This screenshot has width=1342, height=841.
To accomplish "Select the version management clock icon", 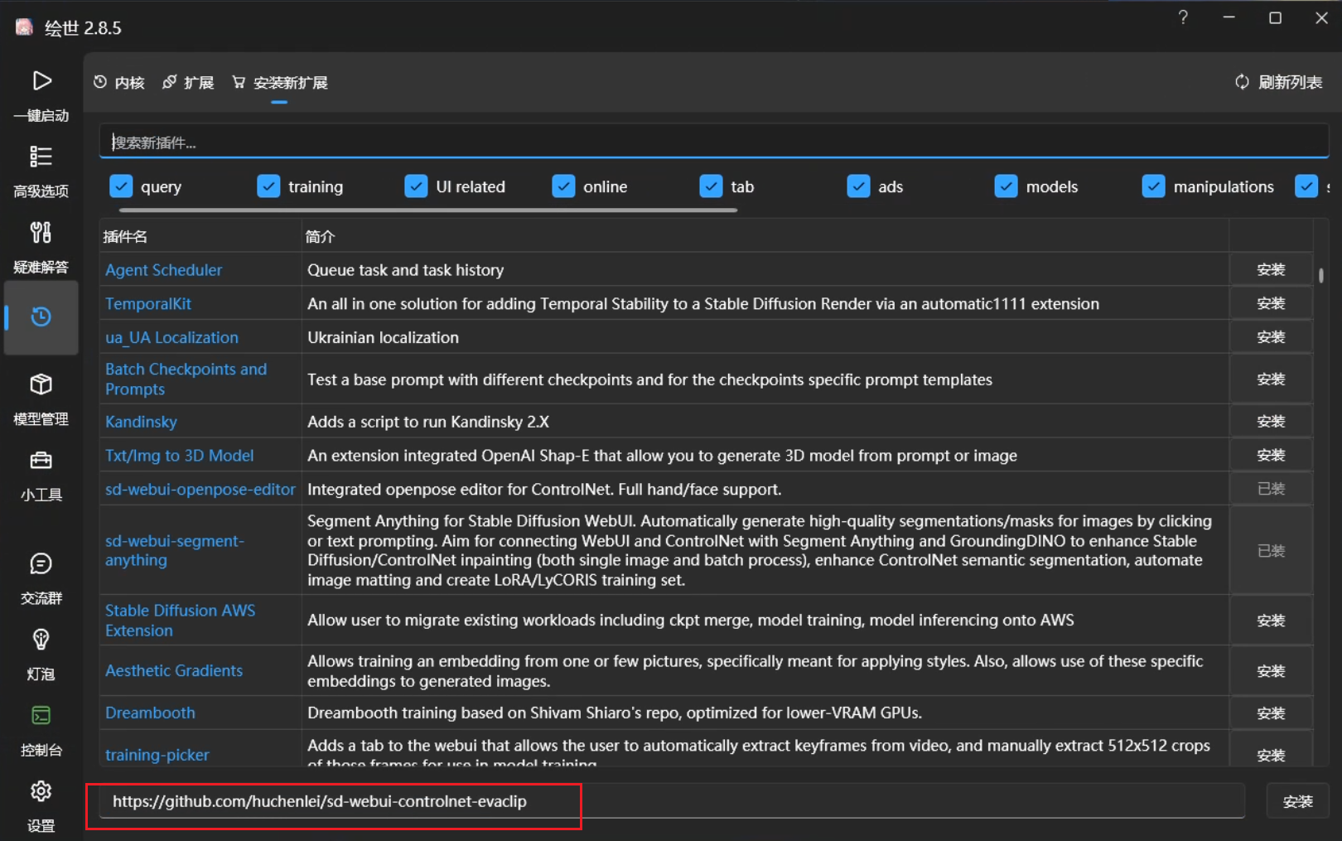I will 41,317.
